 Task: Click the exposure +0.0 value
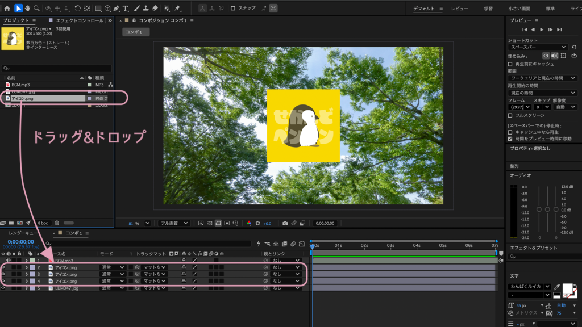tap(267, 224)
